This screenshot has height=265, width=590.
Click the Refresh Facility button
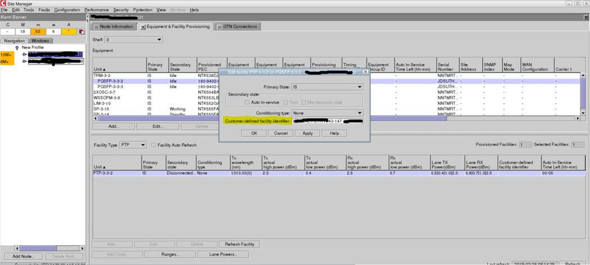(239, 244)
